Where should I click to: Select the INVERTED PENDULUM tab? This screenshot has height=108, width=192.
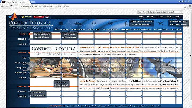coord(142,29)
